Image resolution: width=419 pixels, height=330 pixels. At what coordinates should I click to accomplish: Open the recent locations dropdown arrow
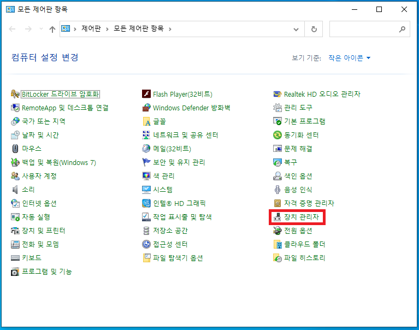(41, 28)
